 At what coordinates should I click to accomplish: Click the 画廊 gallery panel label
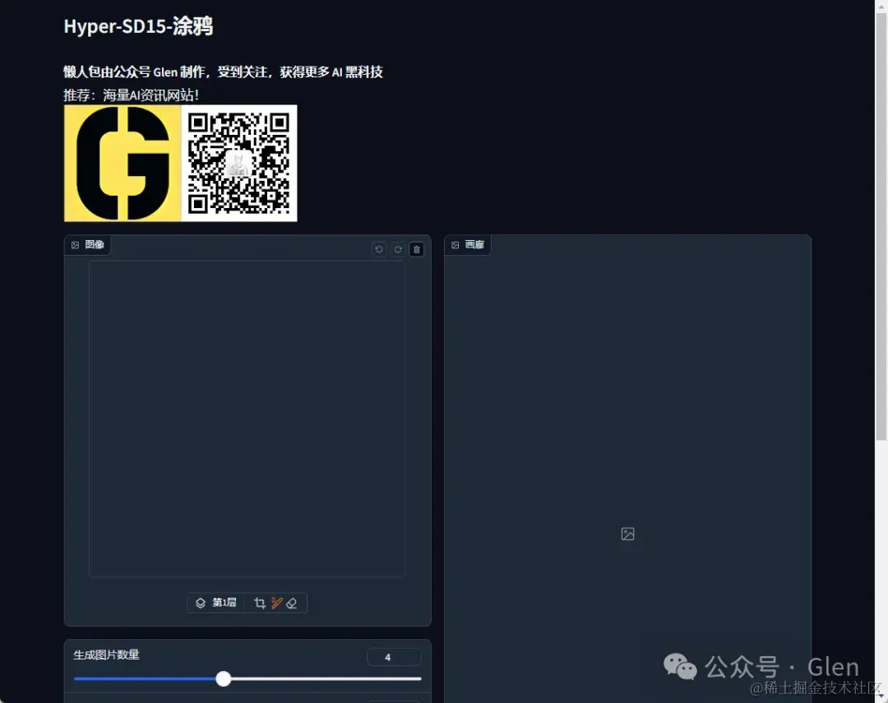[468, 245]
